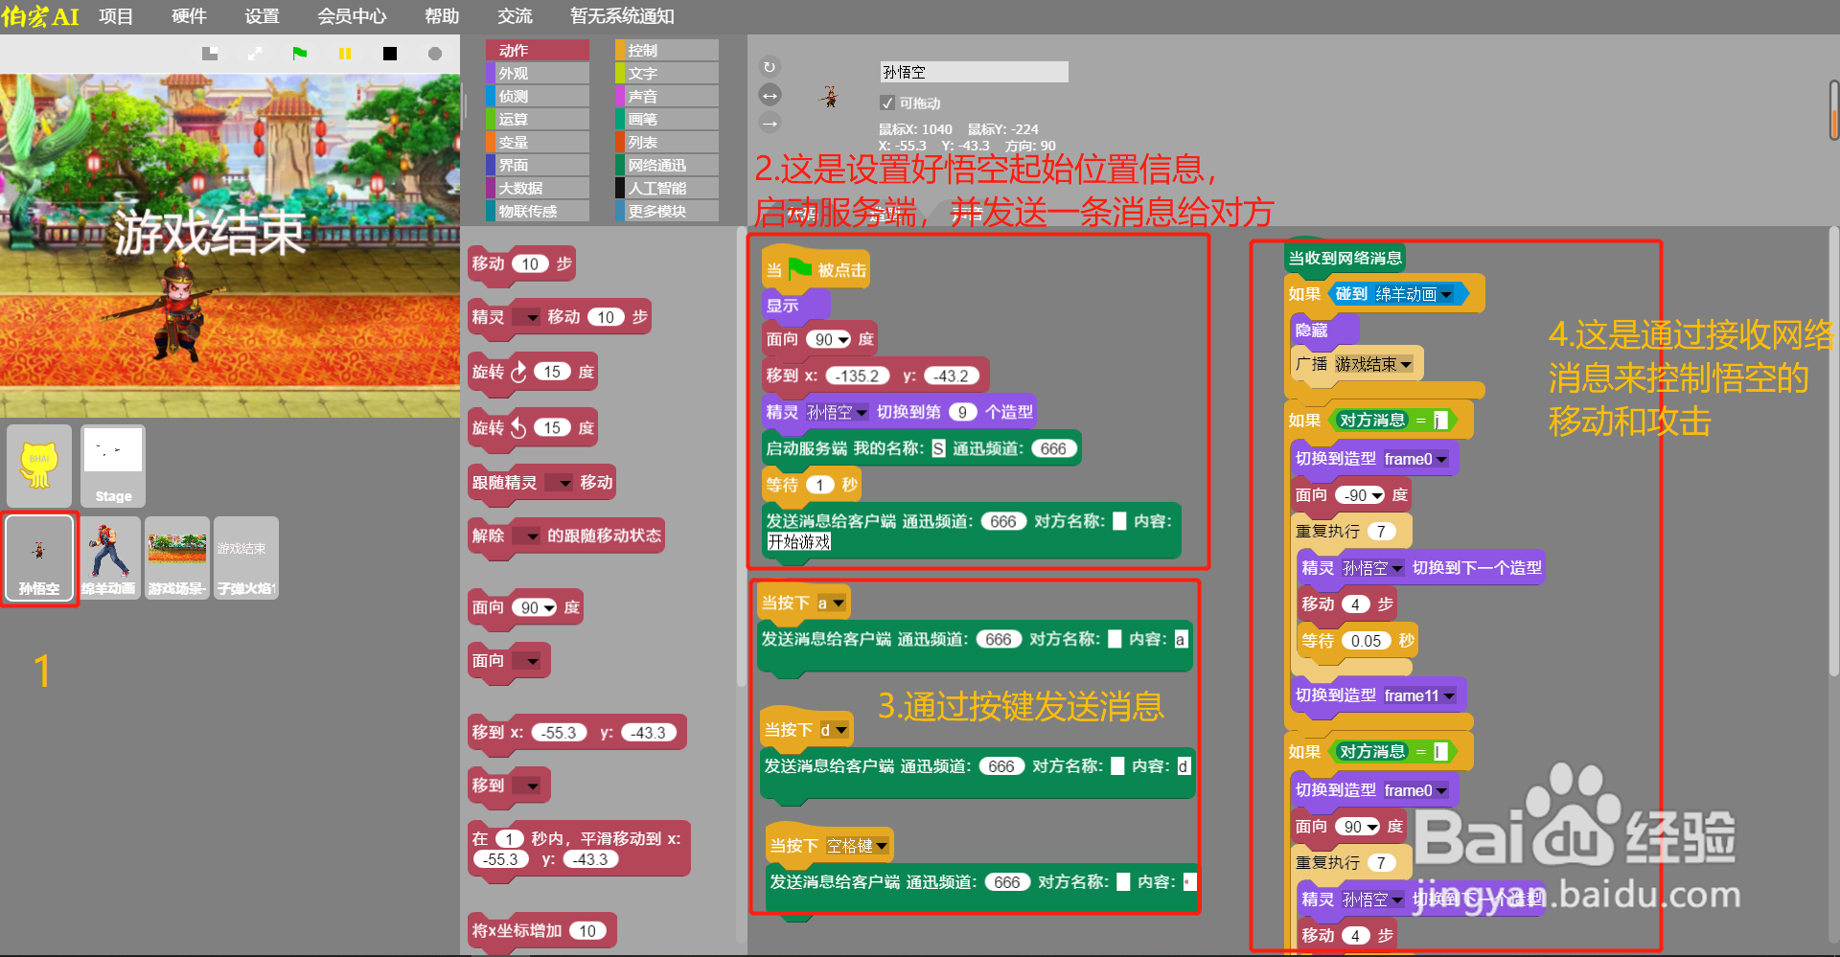The width and height of the screenshot is (1840, 957).
Task: Set rotation style to no rotation arrow
Action: 770,123
